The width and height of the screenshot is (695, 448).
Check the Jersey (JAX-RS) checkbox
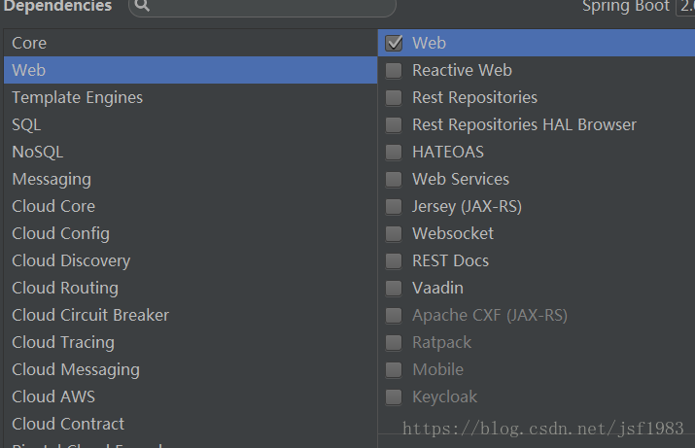[394, 206]
